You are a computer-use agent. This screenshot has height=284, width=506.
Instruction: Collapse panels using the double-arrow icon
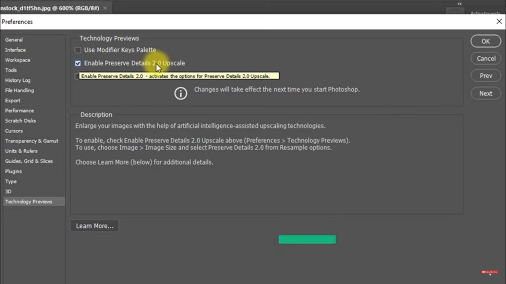click(460, 4)
